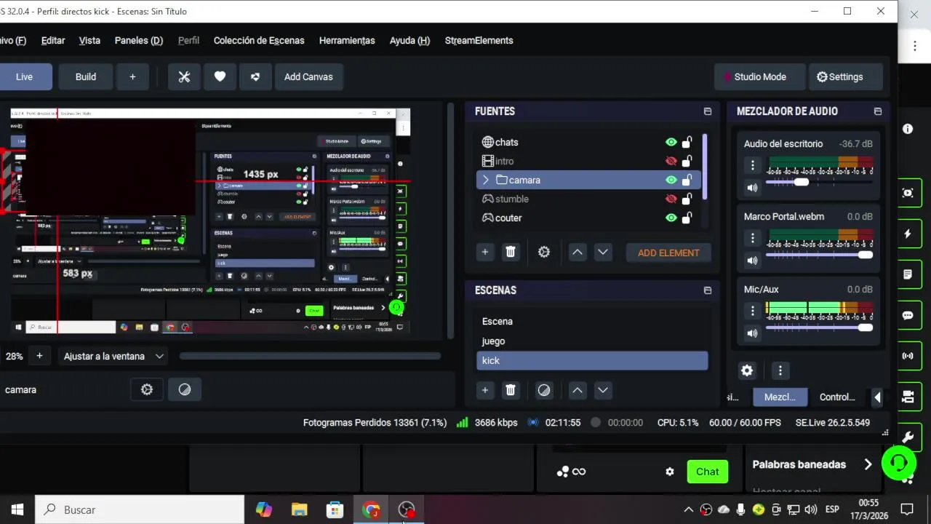Show hidden system tray icons
The width and height of the screenshot is (931, 524).
pyautogui.click(x=688, y=509)
